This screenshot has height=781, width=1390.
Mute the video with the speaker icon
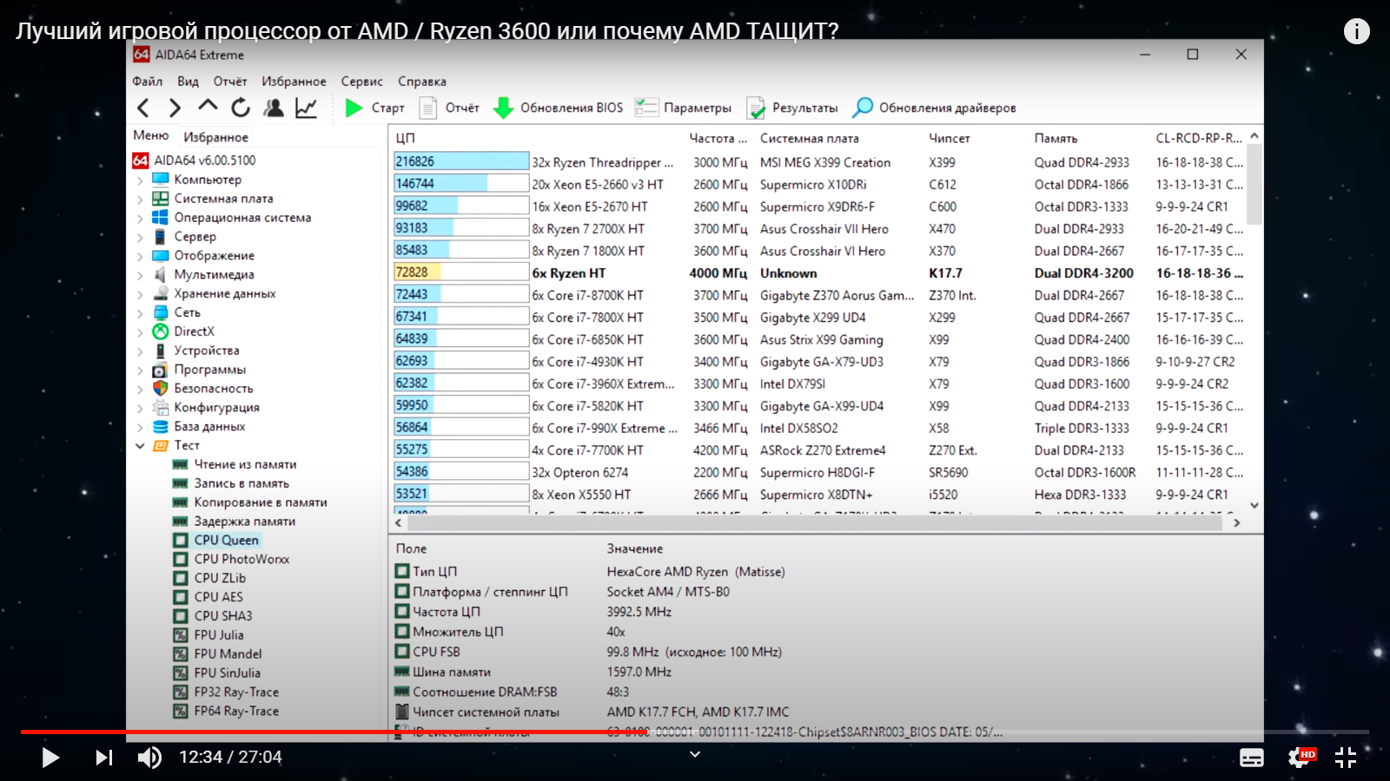tap(149, 758)
